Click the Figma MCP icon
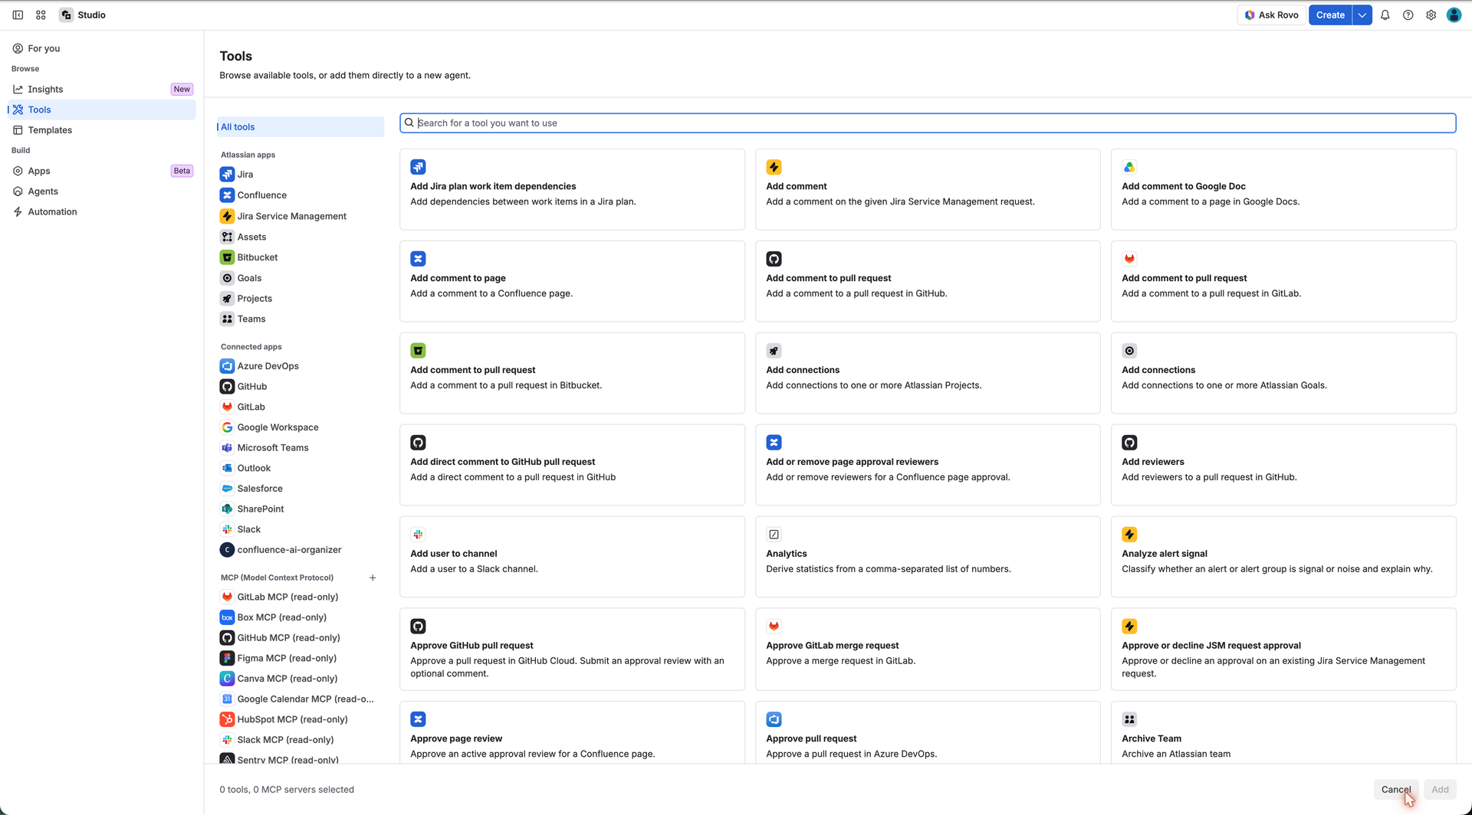Image resolution: width=1472 pixels, height=815 pixels. point(227,658)
